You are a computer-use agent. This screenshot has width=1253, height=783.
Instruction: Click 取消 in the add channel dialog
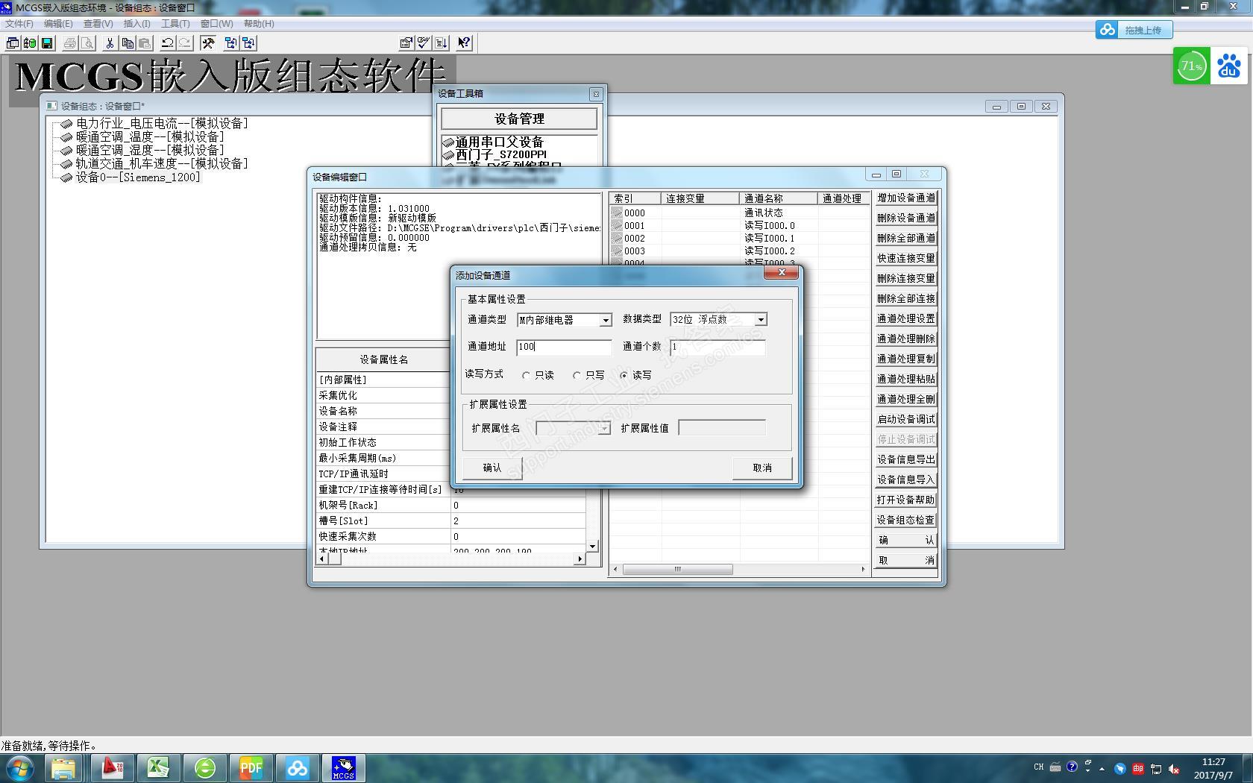(762, 468)
